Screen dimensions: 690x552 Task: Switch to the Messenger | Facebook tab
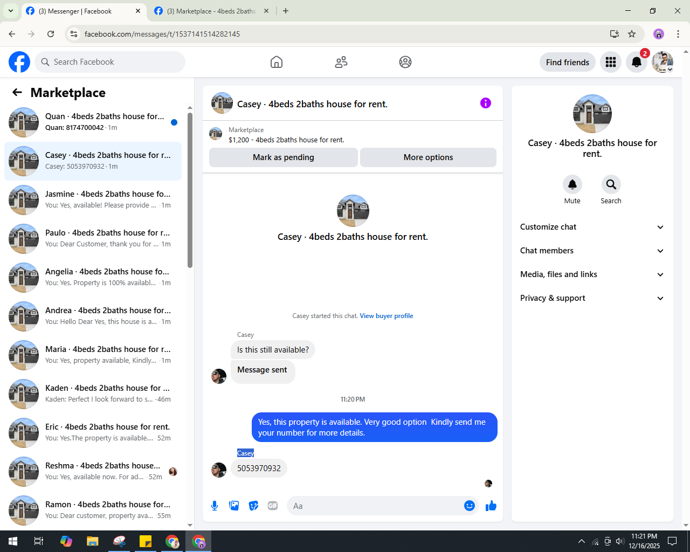pyautogui.click(x=84, y=11)
